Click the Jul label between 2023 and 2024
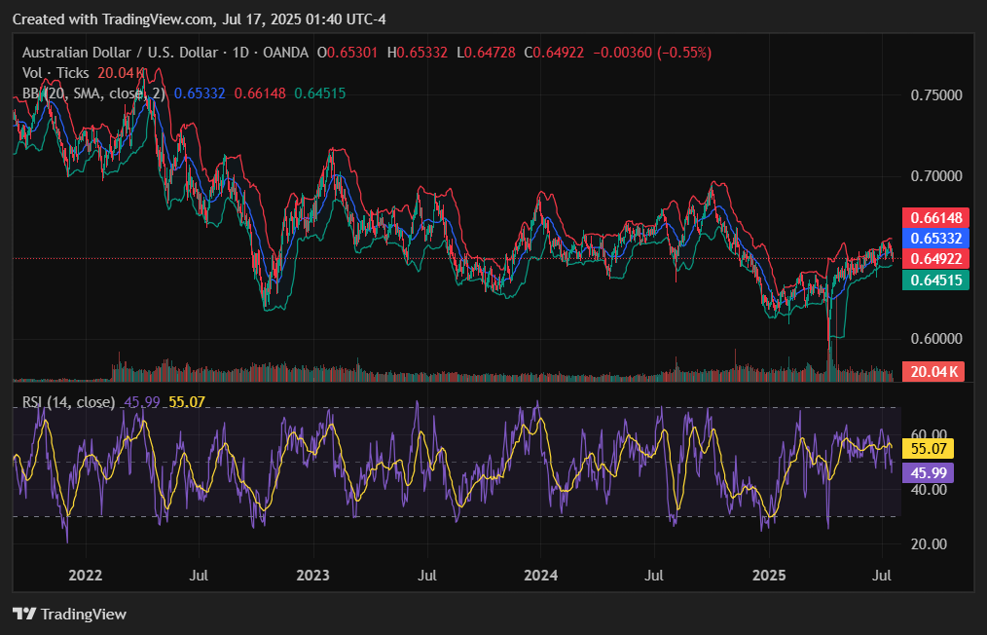987x635 pixels. (427, 576)
